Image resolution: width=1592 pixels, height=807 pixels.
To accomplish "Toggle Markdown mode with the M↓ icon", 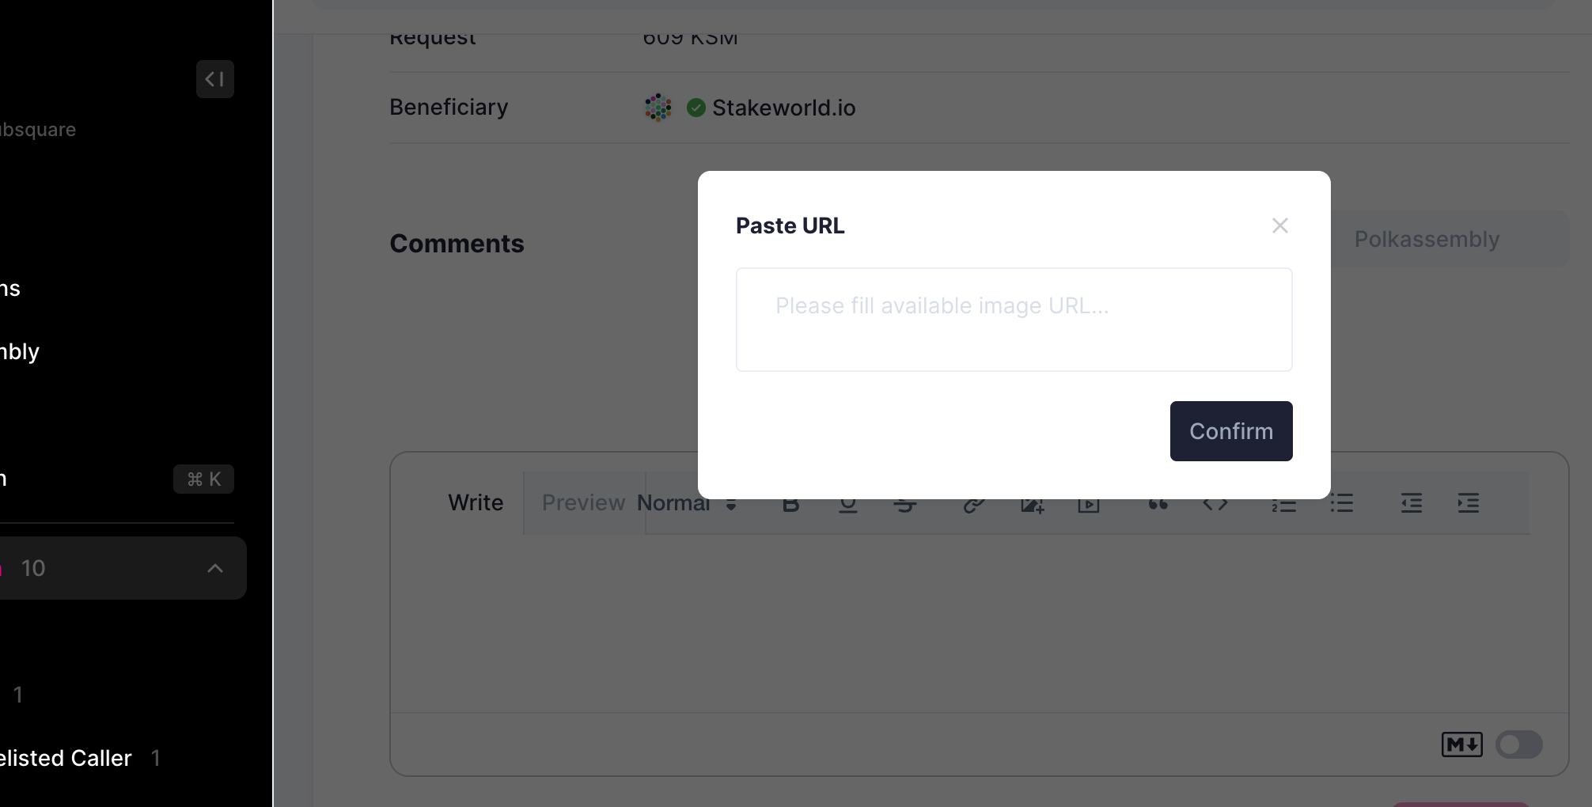I will (1461, 744).
